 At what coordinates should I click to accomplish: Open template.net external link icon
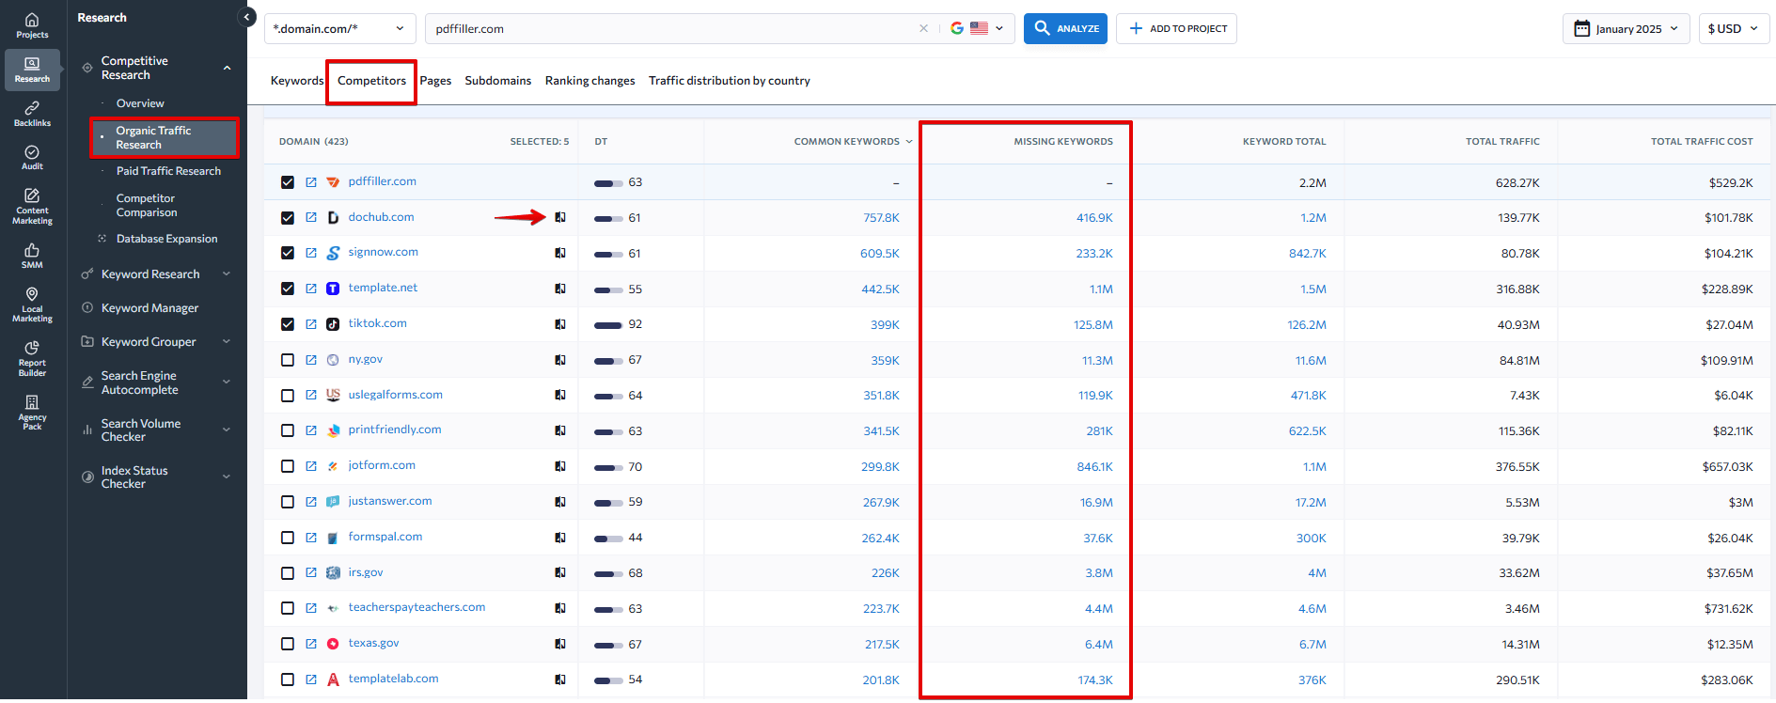[311, 289]
